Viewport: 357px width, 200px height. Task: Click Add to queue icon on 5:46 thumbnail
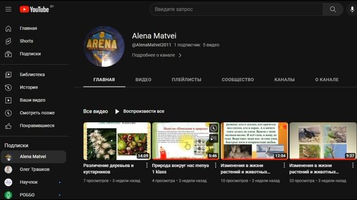coord(214,138)
